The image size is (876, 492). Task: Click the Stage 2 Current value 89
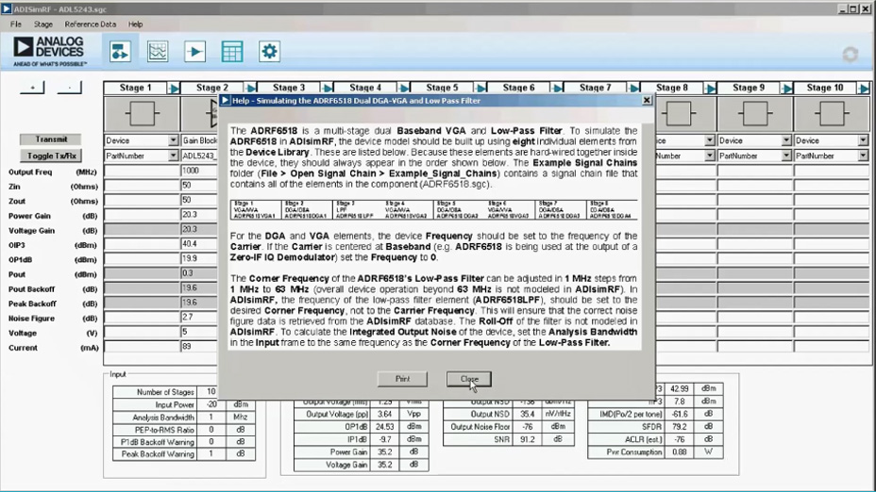point(199,347)
